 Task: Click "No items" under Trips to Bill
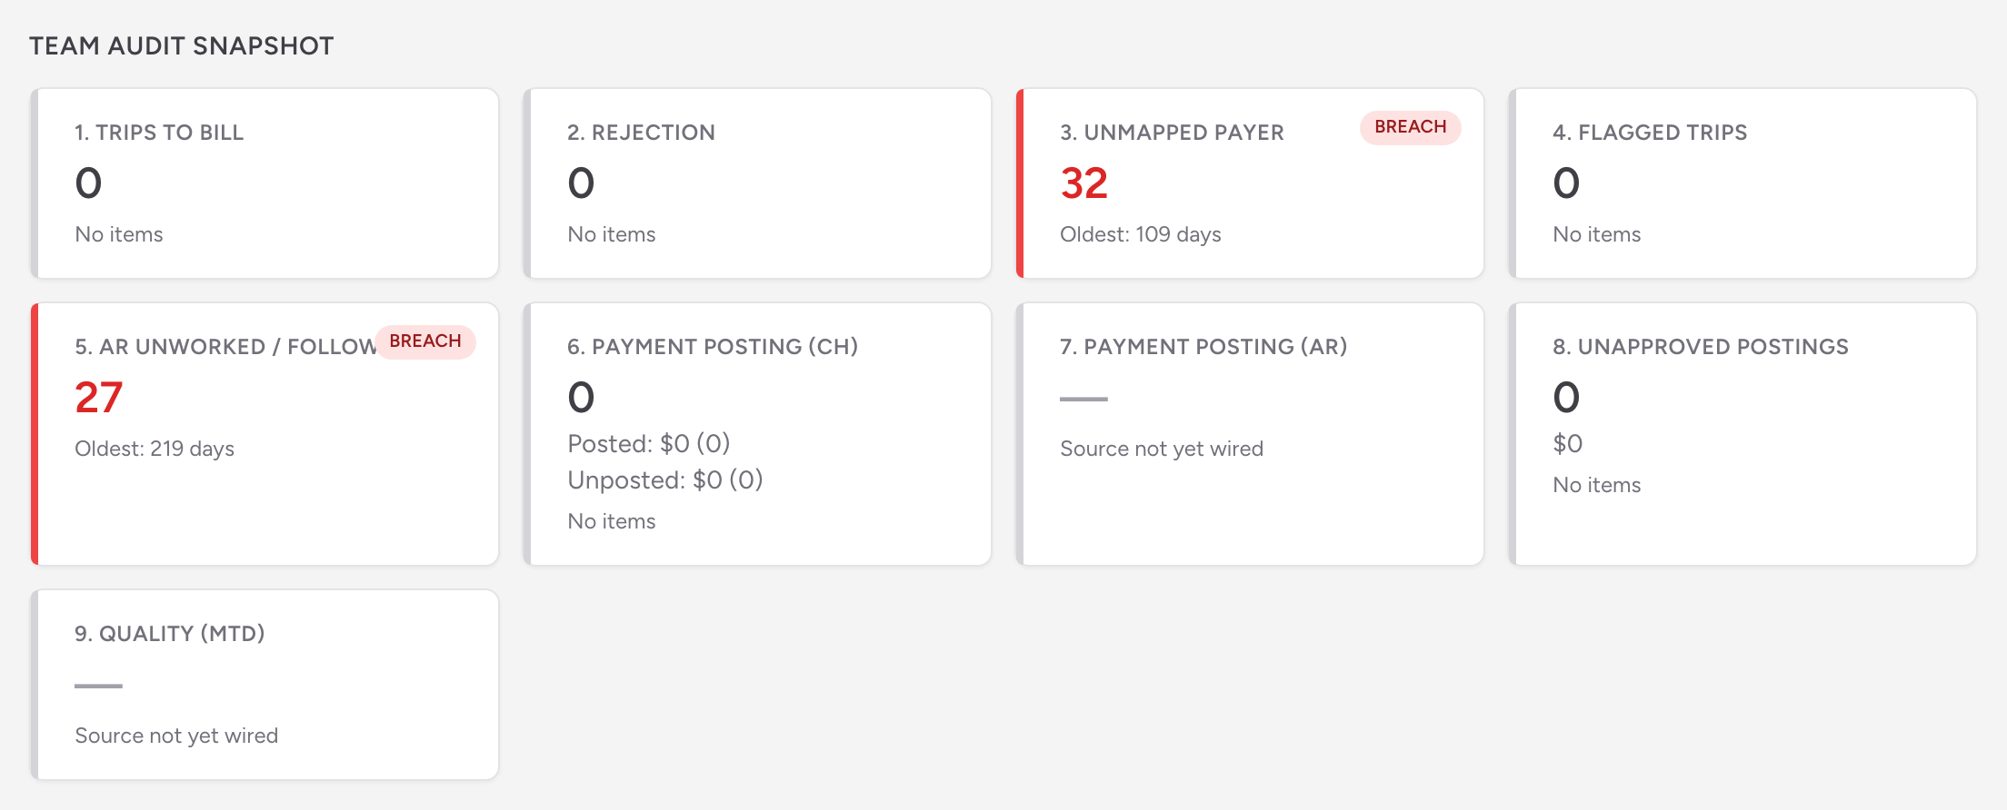click(x=119, y=234)
